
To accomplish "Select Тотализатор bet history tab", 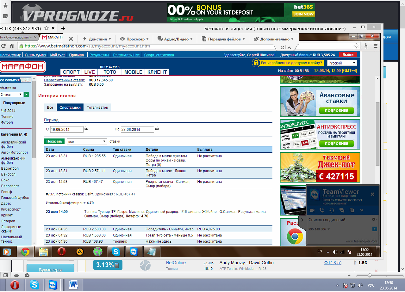I will click(97, 107).
